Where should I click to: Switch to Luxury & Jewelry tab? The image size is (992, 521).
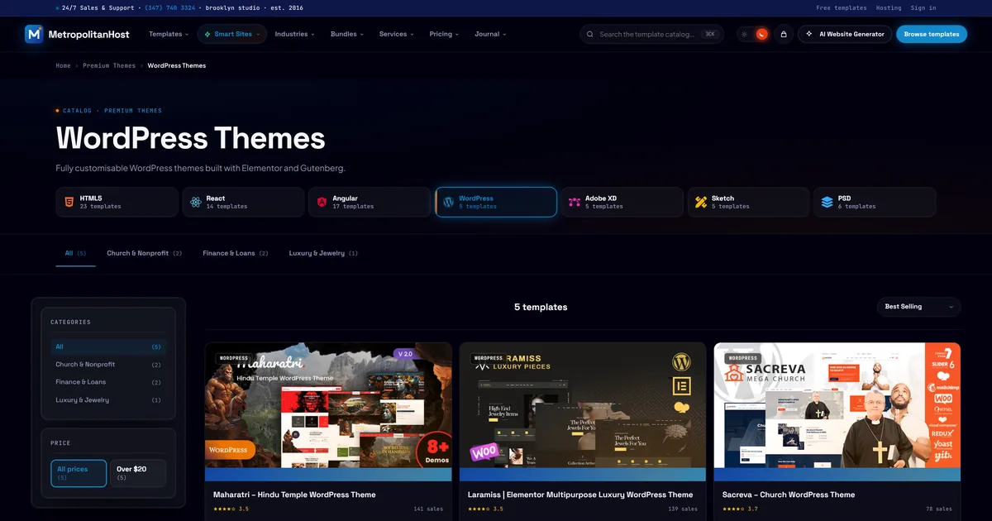(x=323, y=253)
